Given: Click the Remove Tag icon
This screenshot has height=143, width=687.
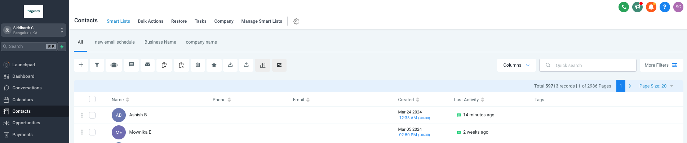Looking at the screenshot, I should [181, 65].
